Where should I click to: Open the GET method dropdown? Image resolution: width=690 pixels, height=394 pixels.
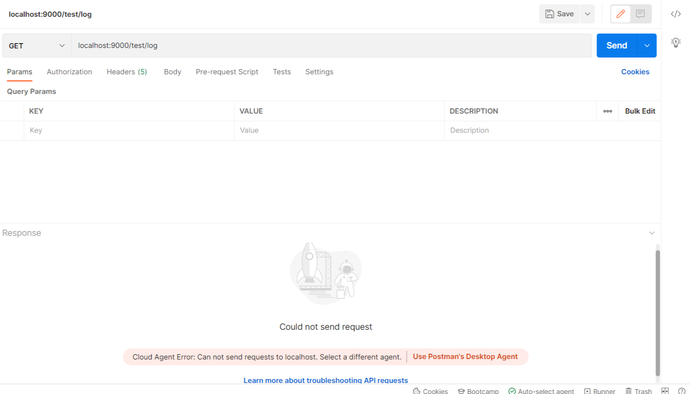37,46
